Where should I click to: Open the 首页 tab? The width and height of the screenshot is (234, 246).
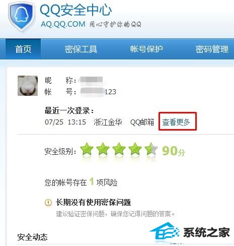[x=23, y=49]
